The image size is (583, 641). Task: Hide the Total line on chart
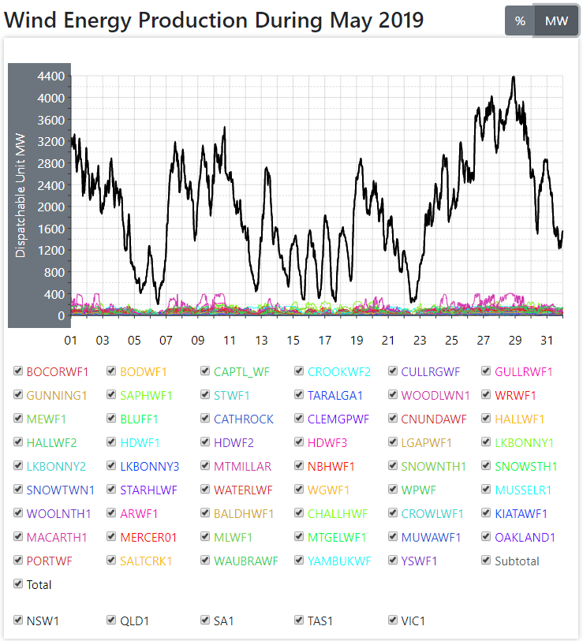pyautogui.click(x=18, y=584)
